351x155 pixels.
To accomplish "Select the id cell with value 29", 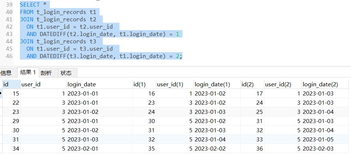I will 11,121.
